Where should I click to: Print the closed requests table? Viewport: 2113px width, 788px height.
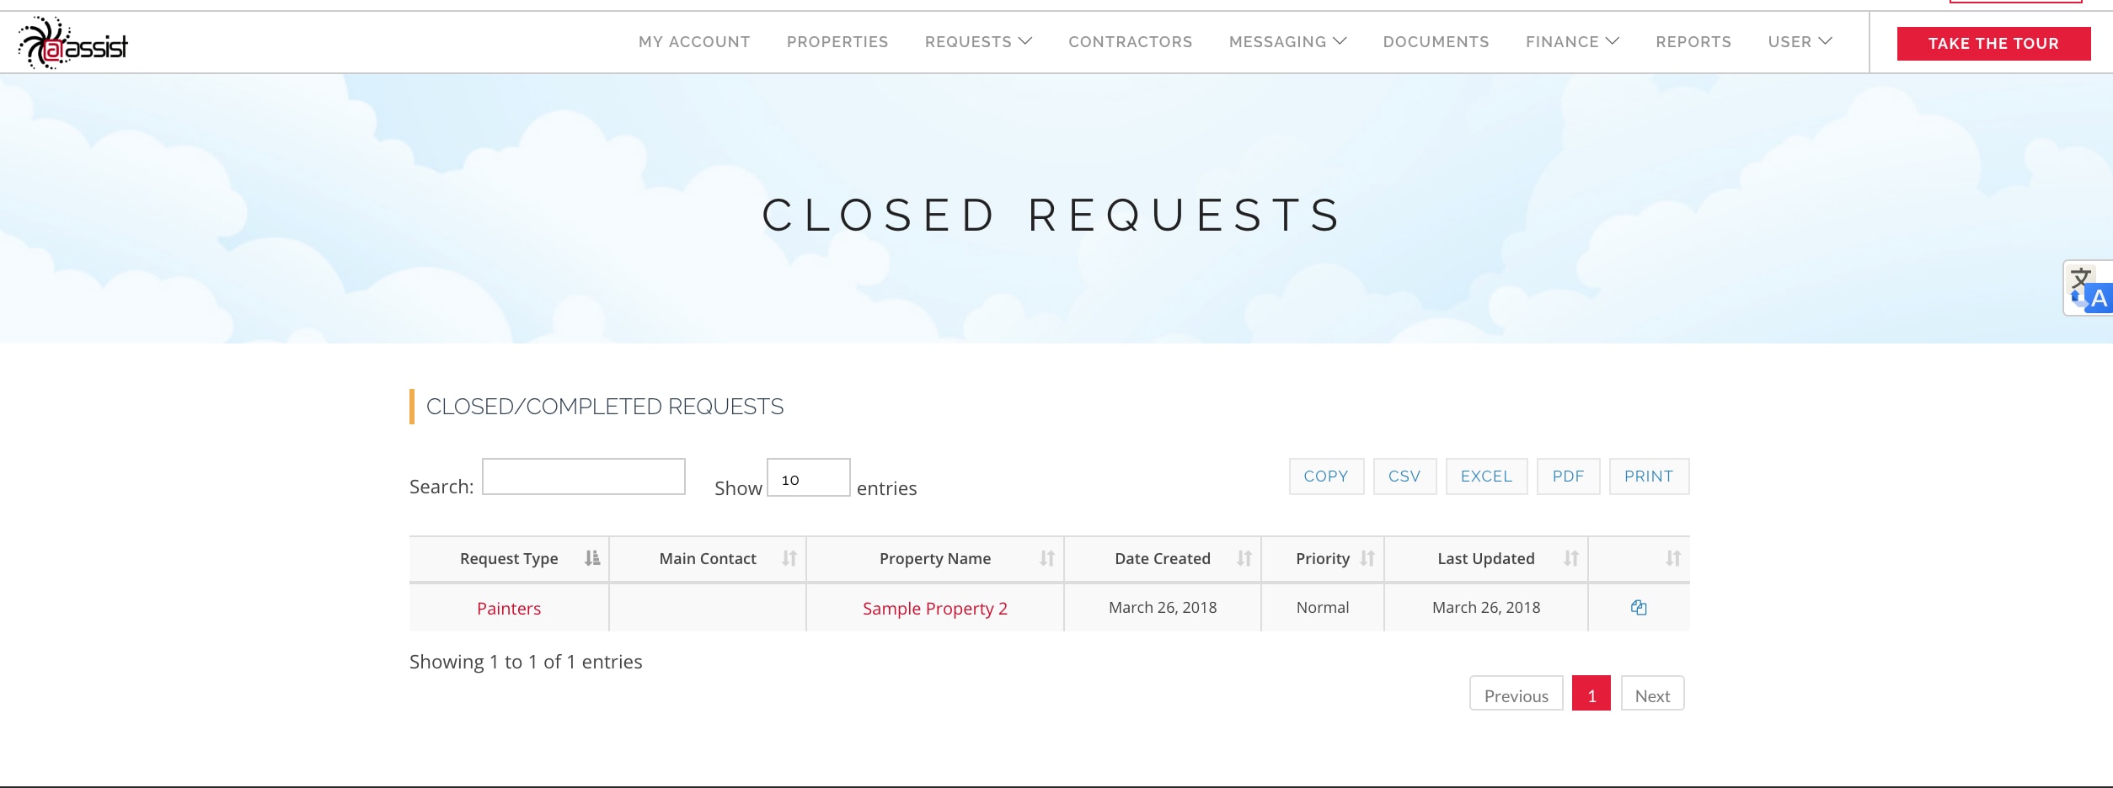(1649, 477)
